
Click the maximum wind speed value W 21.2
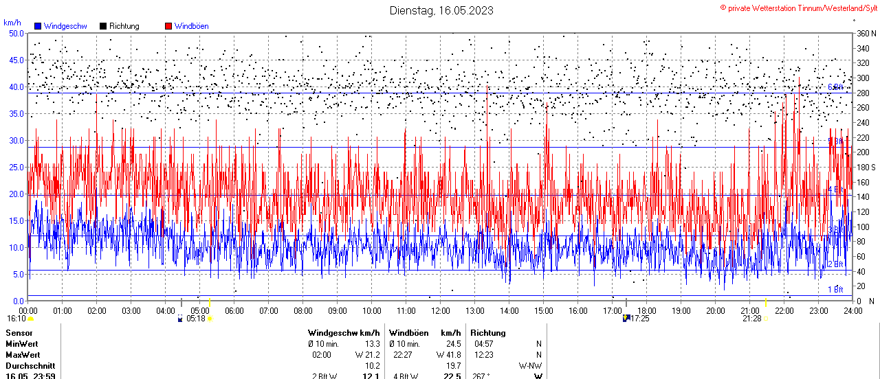tap(368, 355)
